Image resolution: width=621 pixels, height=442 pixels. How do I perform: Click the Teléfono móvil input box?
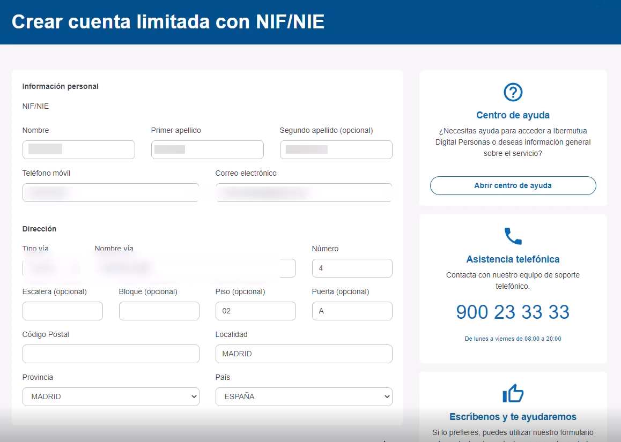click(110, 193)
